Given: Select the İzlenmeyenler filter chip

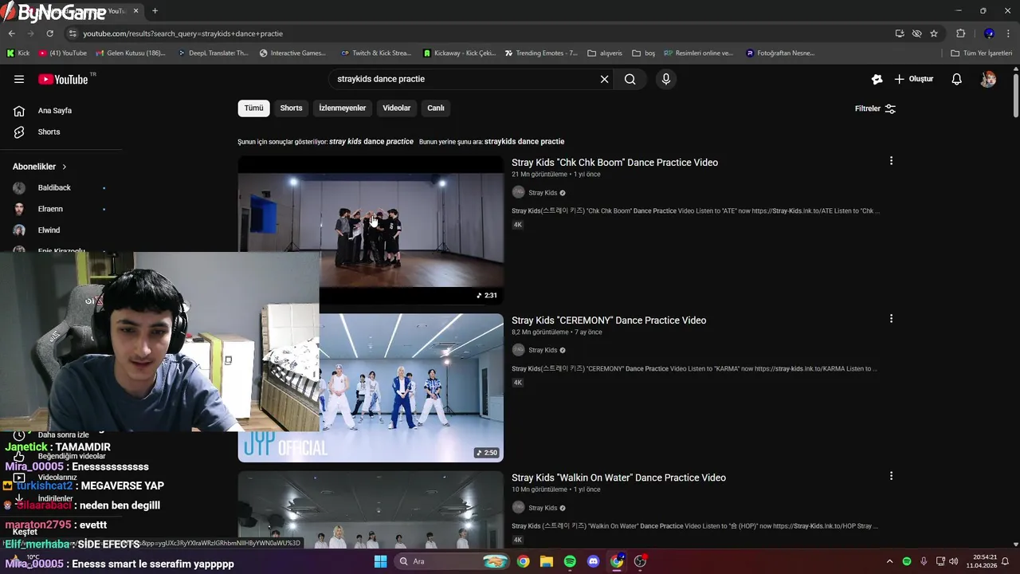Looking at the screenshot, I should (x=342, y=108).
